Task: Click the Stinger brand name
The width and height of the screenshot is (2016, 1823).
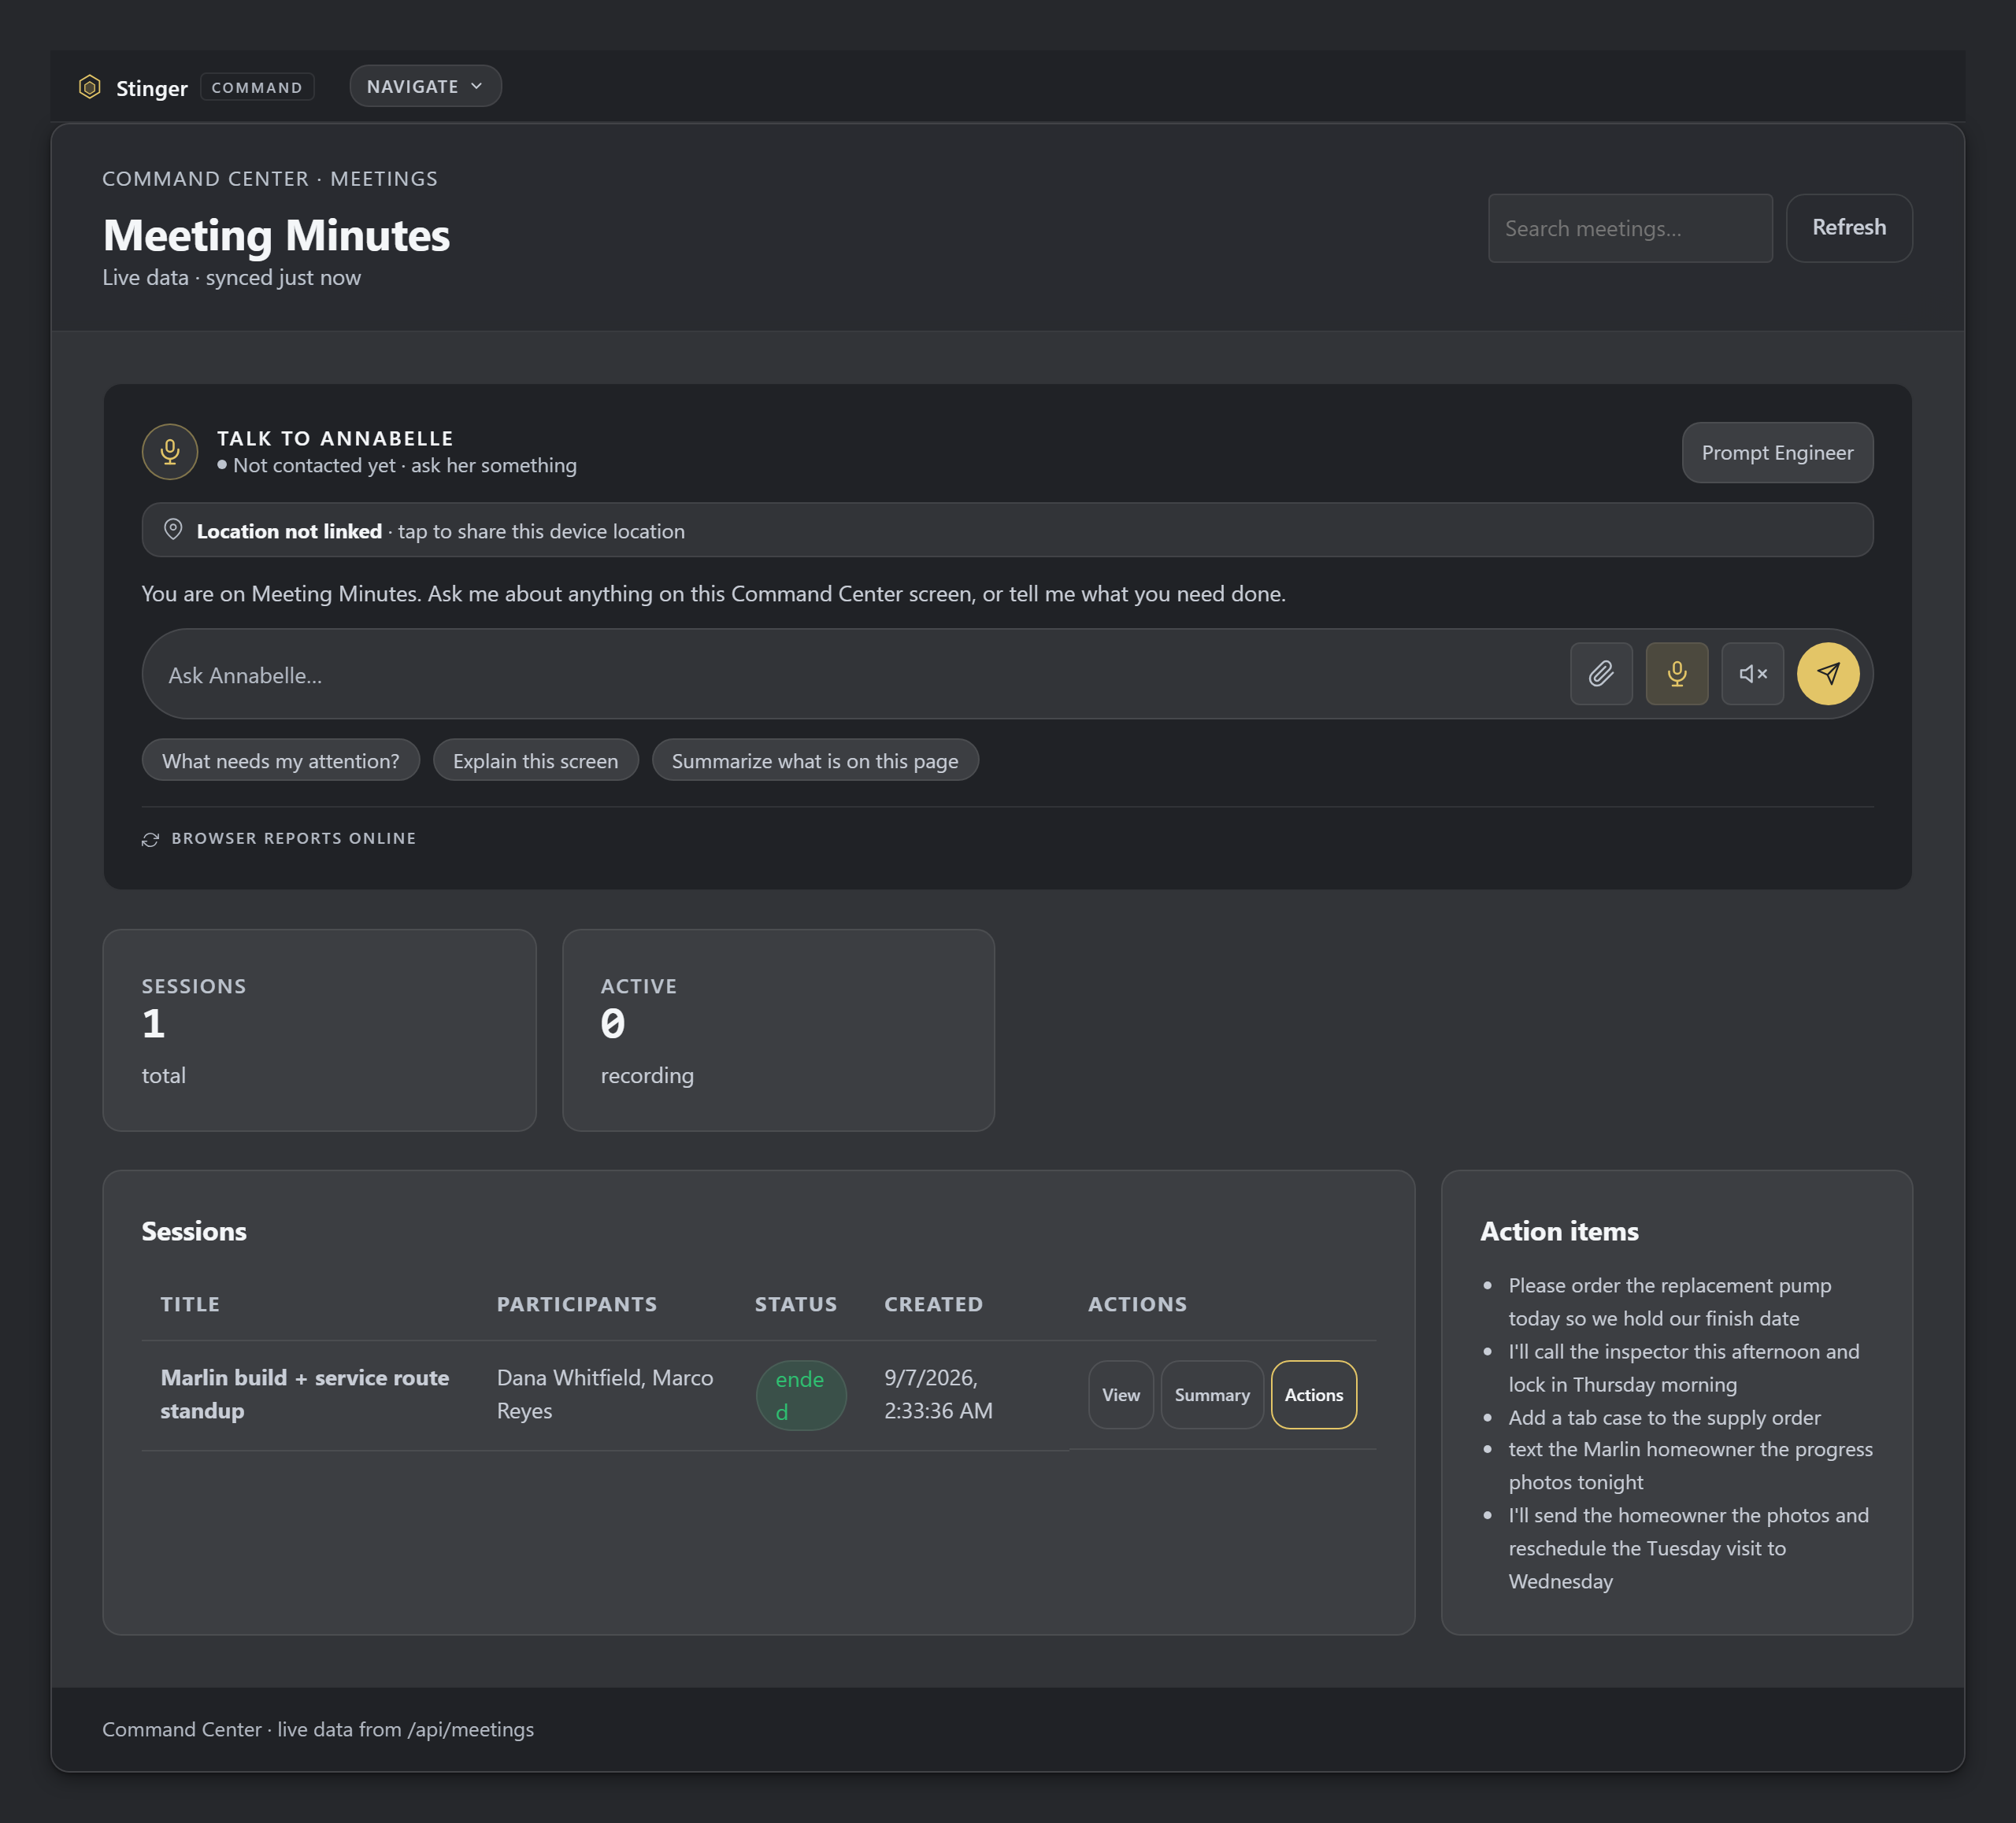Action: click(152, 88)
